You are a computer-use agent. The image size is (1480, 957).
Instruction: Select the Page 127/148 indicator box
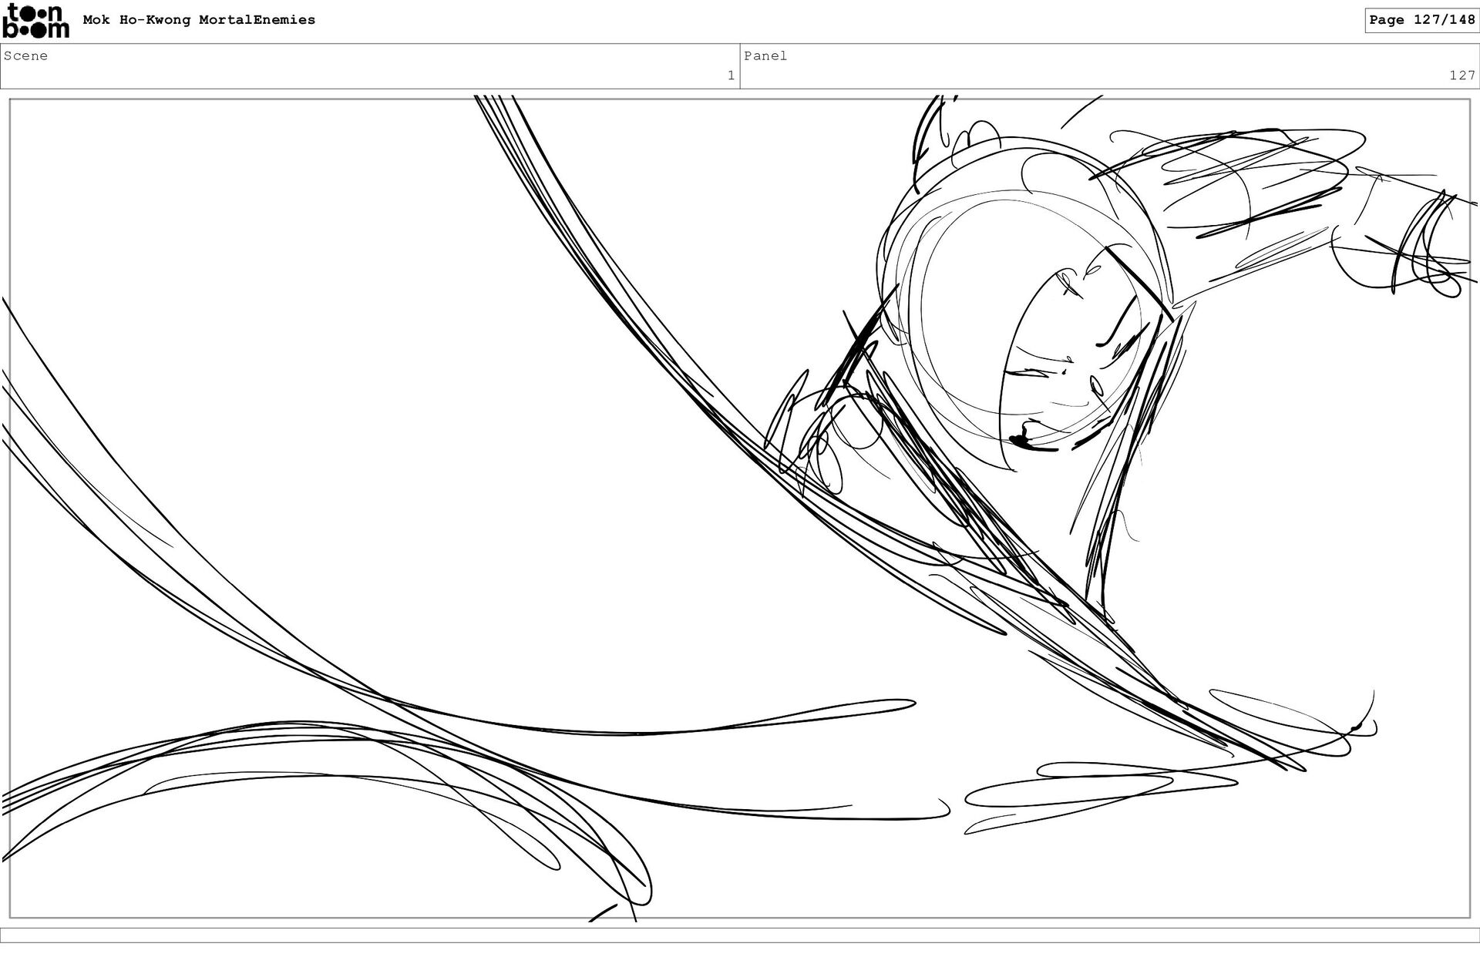pos(1421,20)
